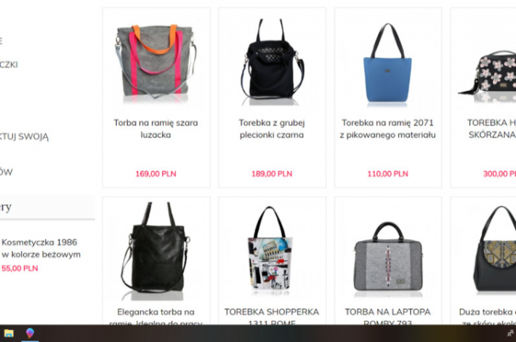Select the 'CZKI' sidebar category item
Image resolution: width=516 pixels, height=342 pixels.
[x=9, y=65]
